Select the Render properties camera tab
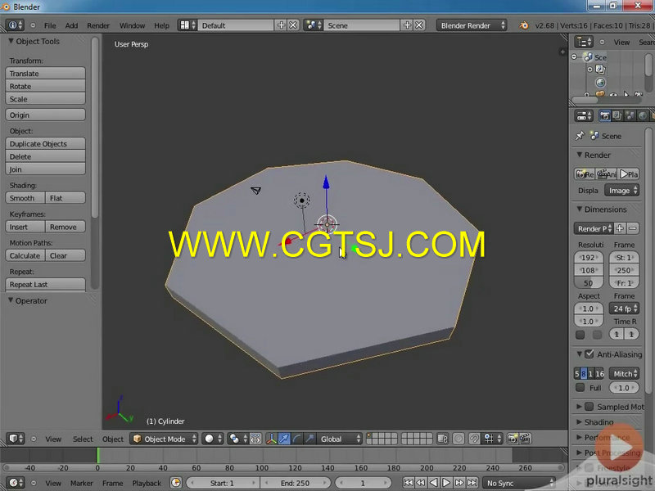Screen dimensions: 655x491 pos(604,115)
